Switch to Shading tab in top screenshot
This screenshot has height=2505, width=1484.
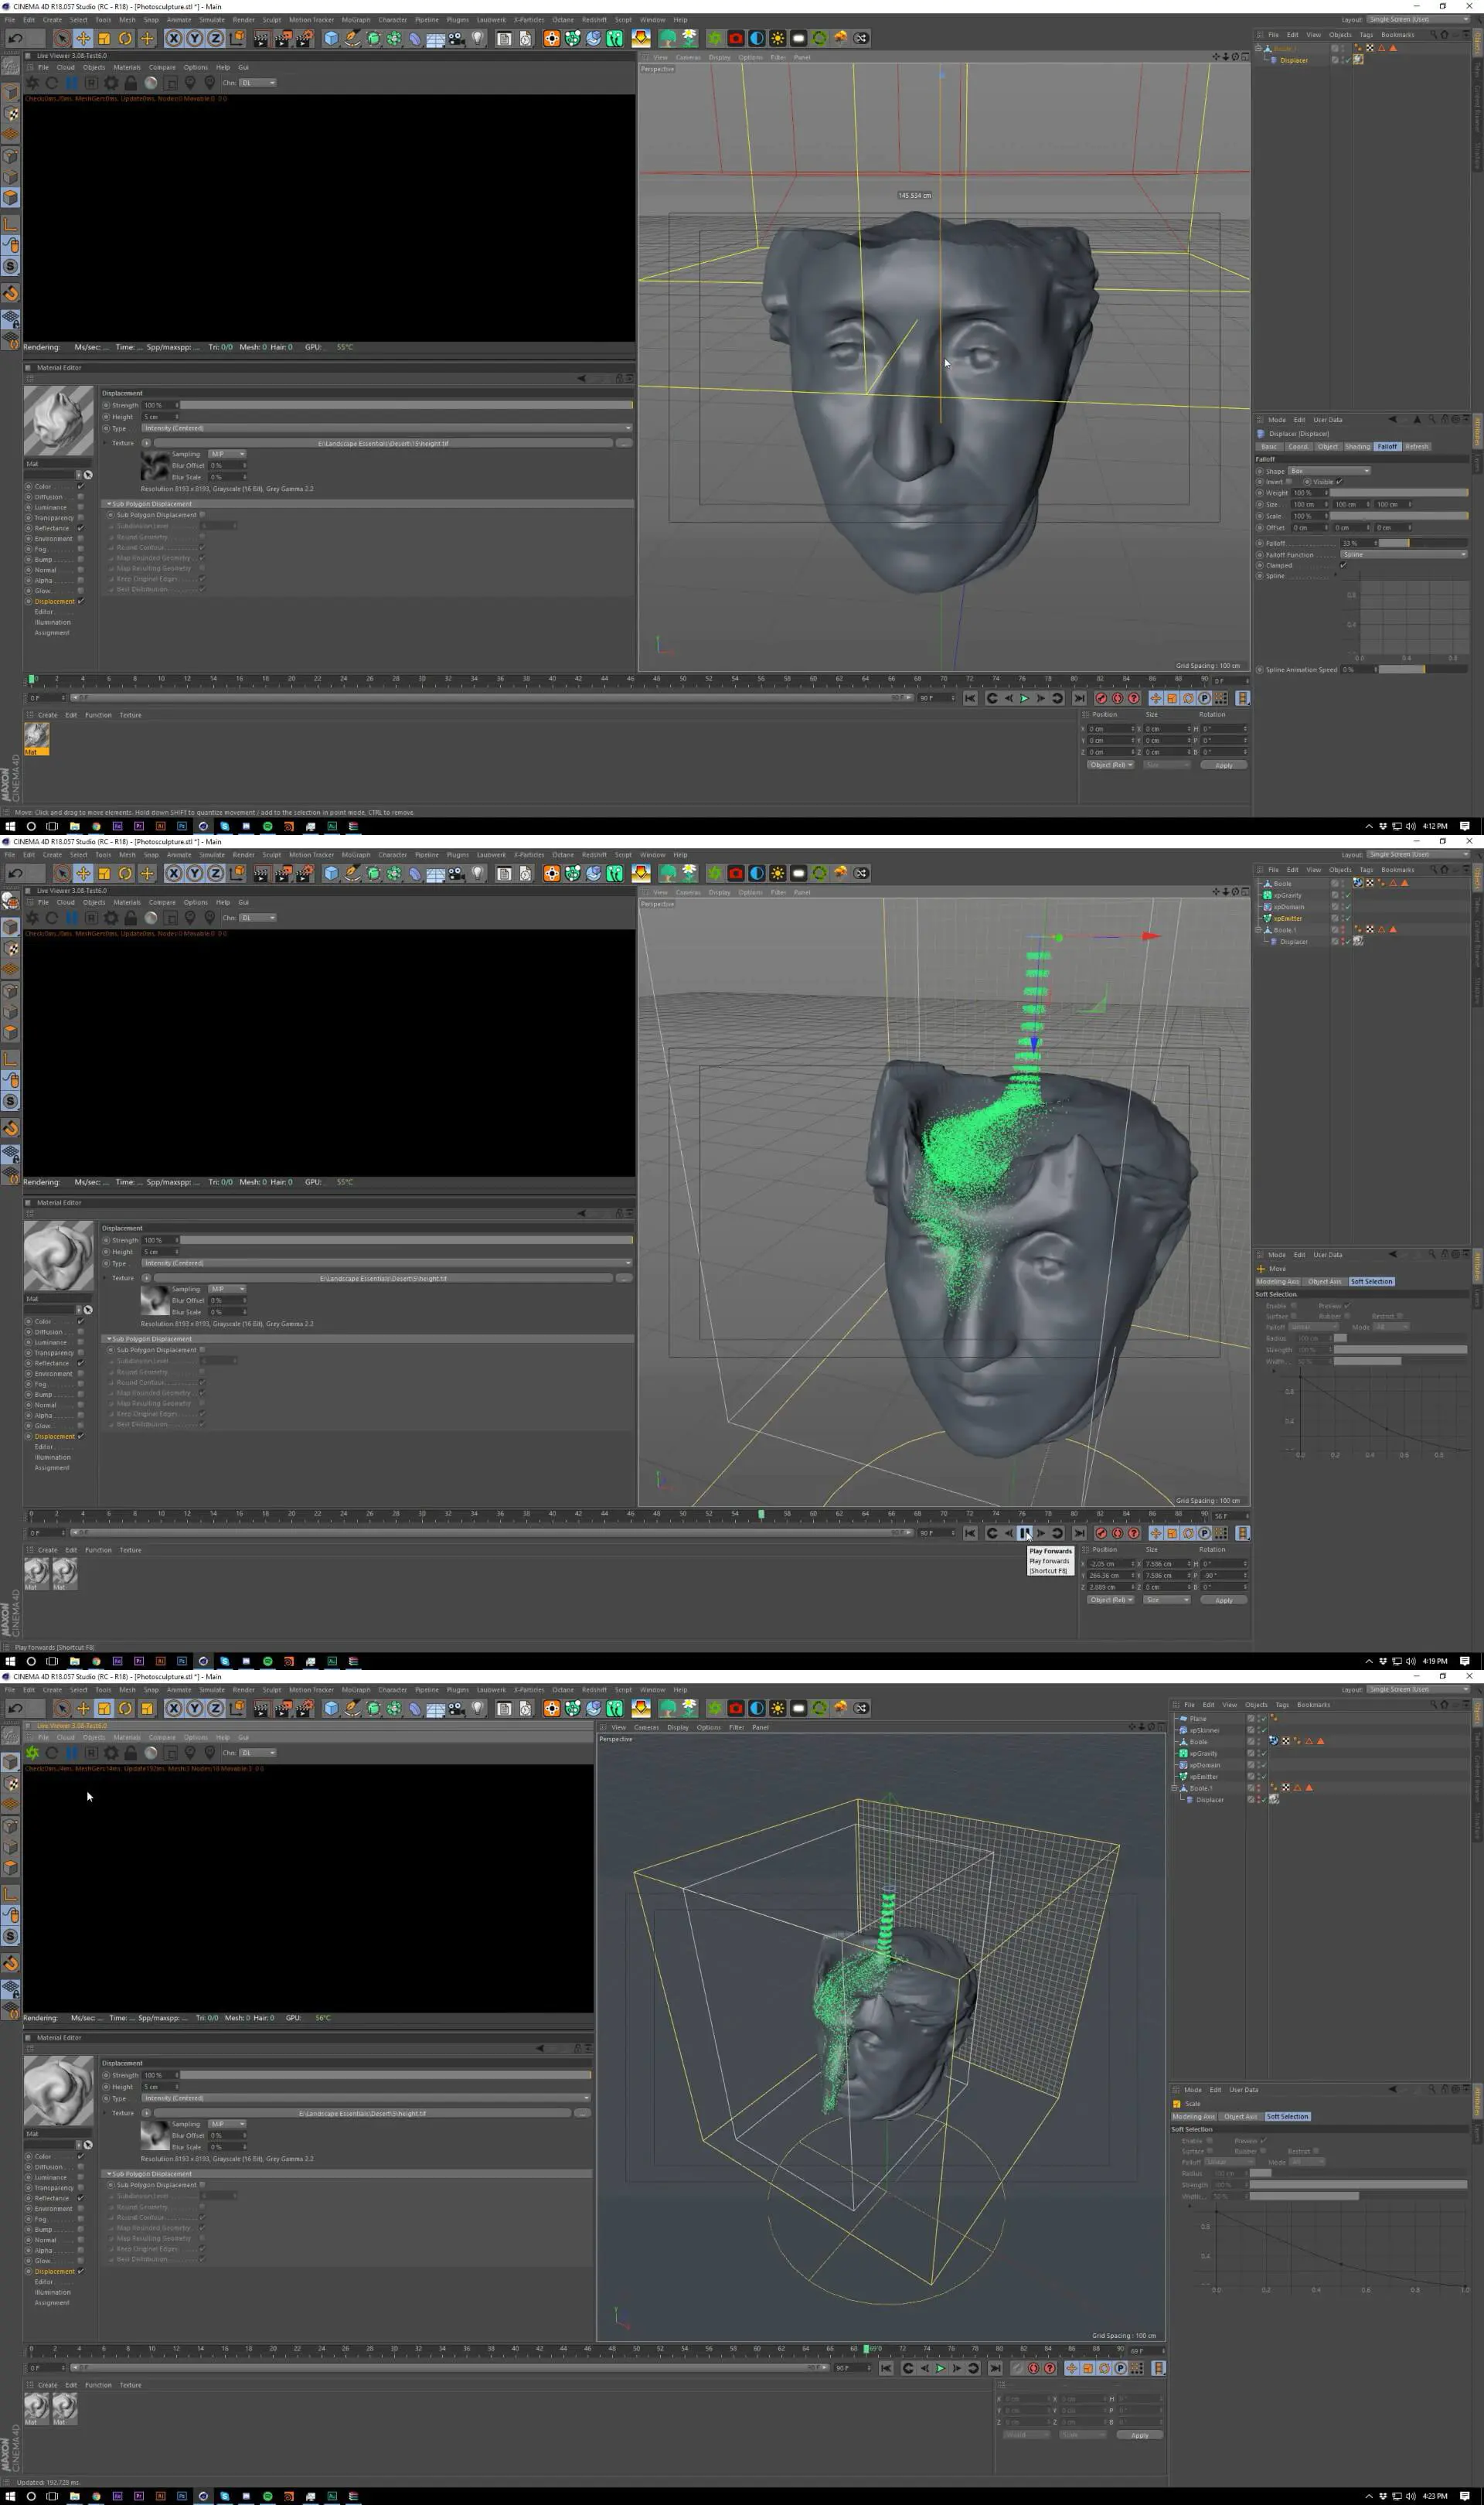click(x=1357, y=447)
